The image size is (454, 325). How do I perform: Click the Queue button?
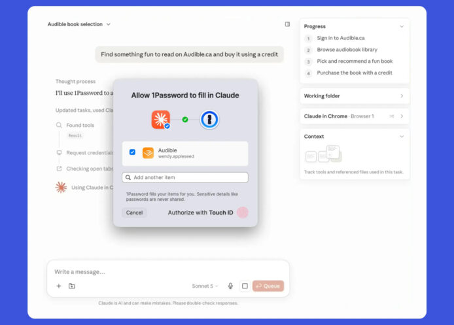click(x=268, y=286)
